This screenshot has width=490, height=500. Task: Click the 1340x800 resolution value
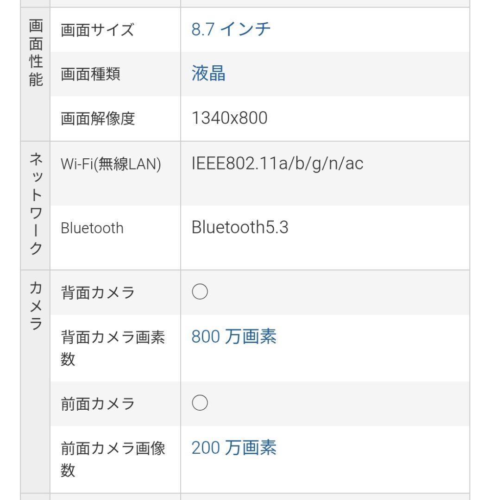tap(229, 118)
